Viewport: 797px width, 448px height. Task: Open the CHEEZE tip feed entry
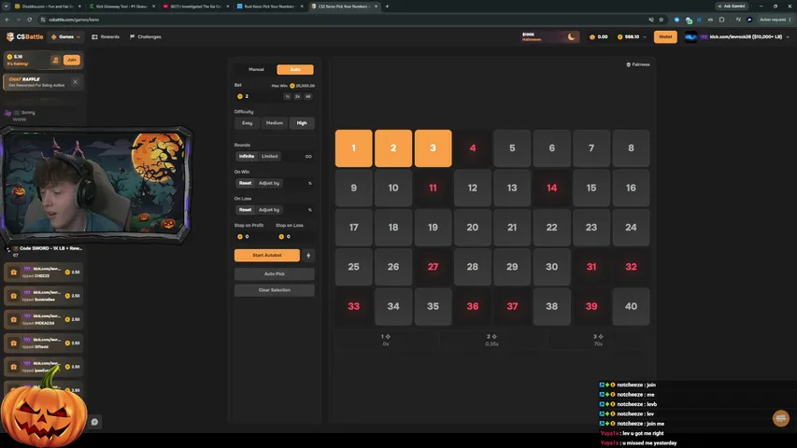[x=44, y=273]
